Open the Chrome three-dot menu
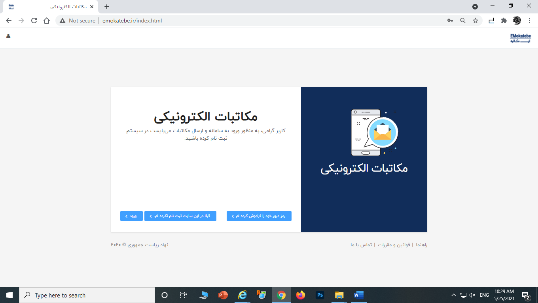Image resolution: width=538 pixels, height=303 pixels. [529, 21]
